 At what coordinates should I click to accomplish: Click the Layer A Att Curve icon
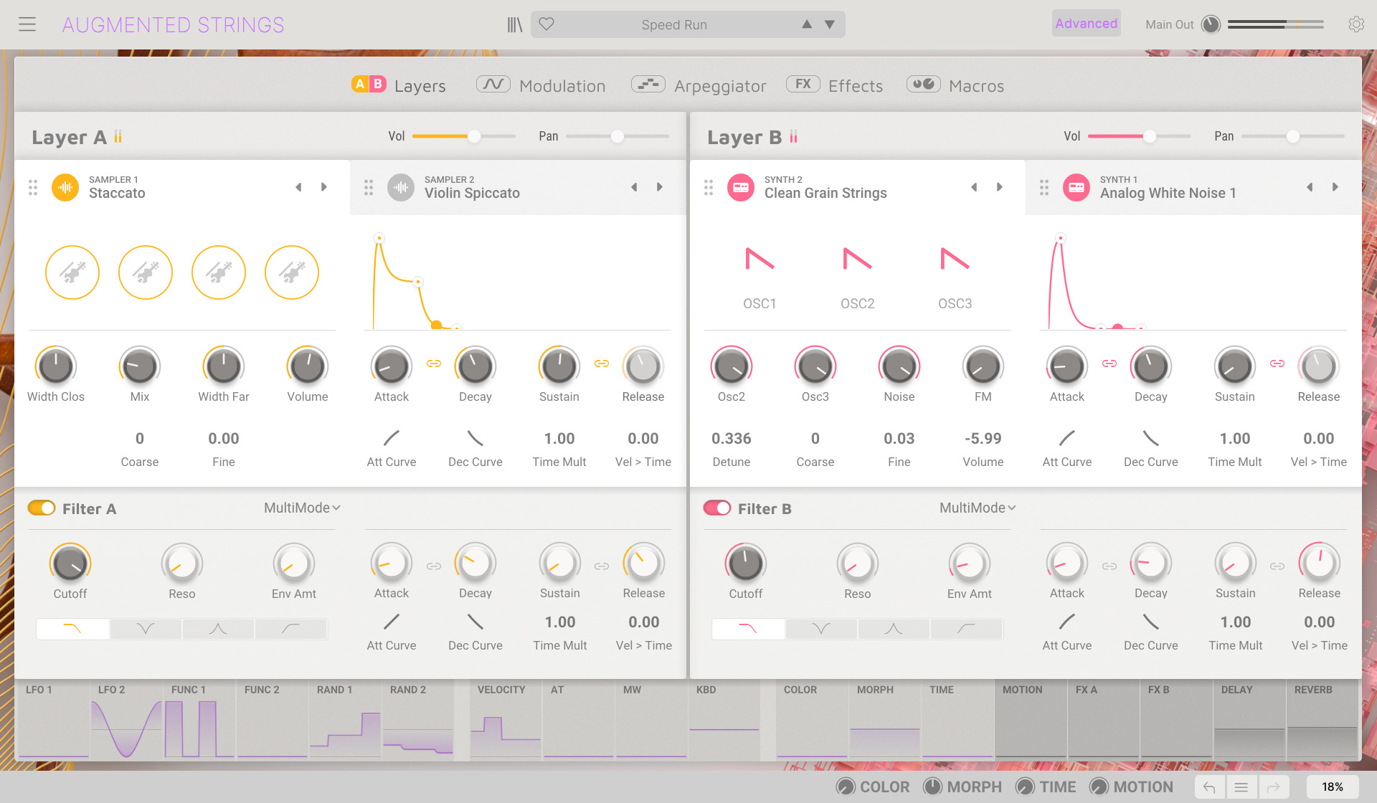[392, 438]
